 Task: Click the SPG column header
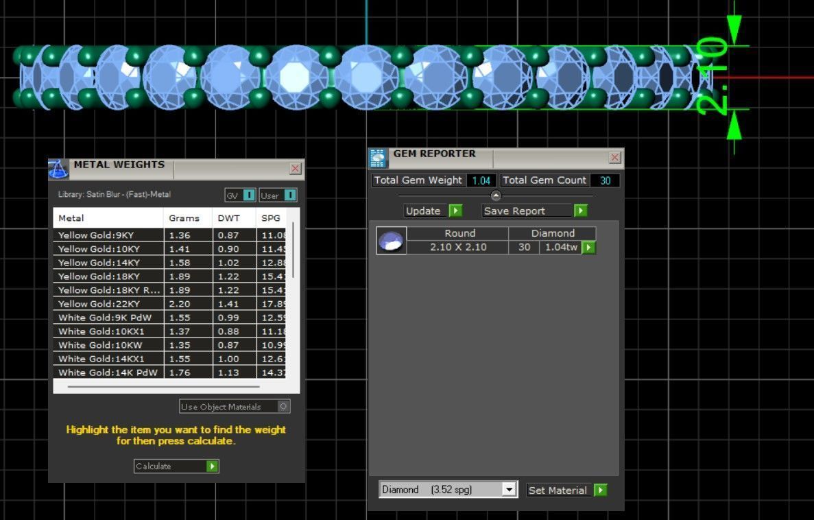click(x=271, y=218)
